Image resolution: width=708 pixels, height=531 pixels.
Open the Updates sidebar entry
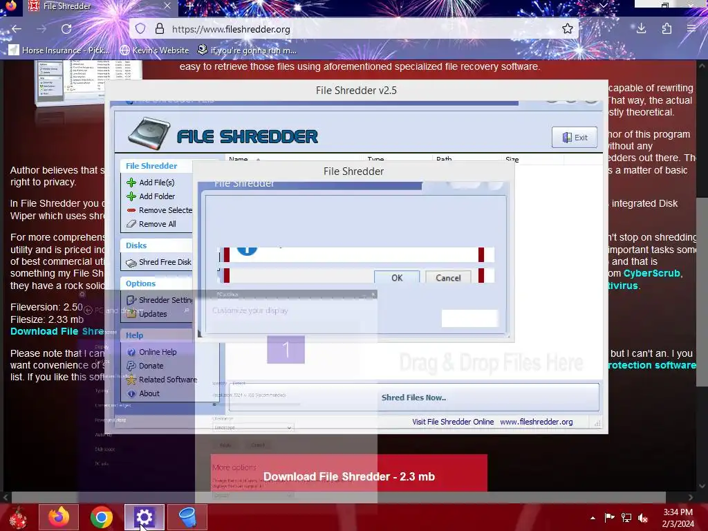(153, 314)
